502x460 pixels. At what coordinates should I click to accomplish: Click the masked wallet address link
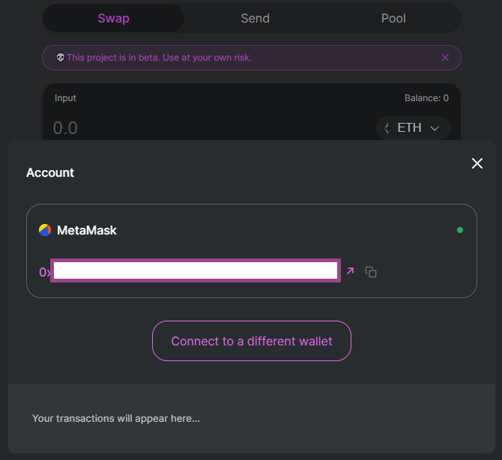190,270
